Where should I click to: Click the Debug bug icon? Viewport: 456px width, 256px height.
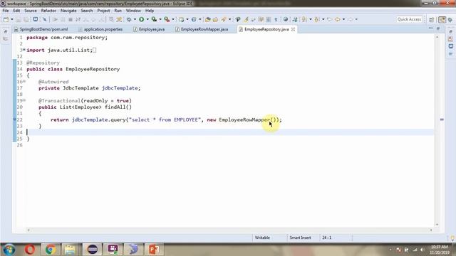(x=129, y=19)
